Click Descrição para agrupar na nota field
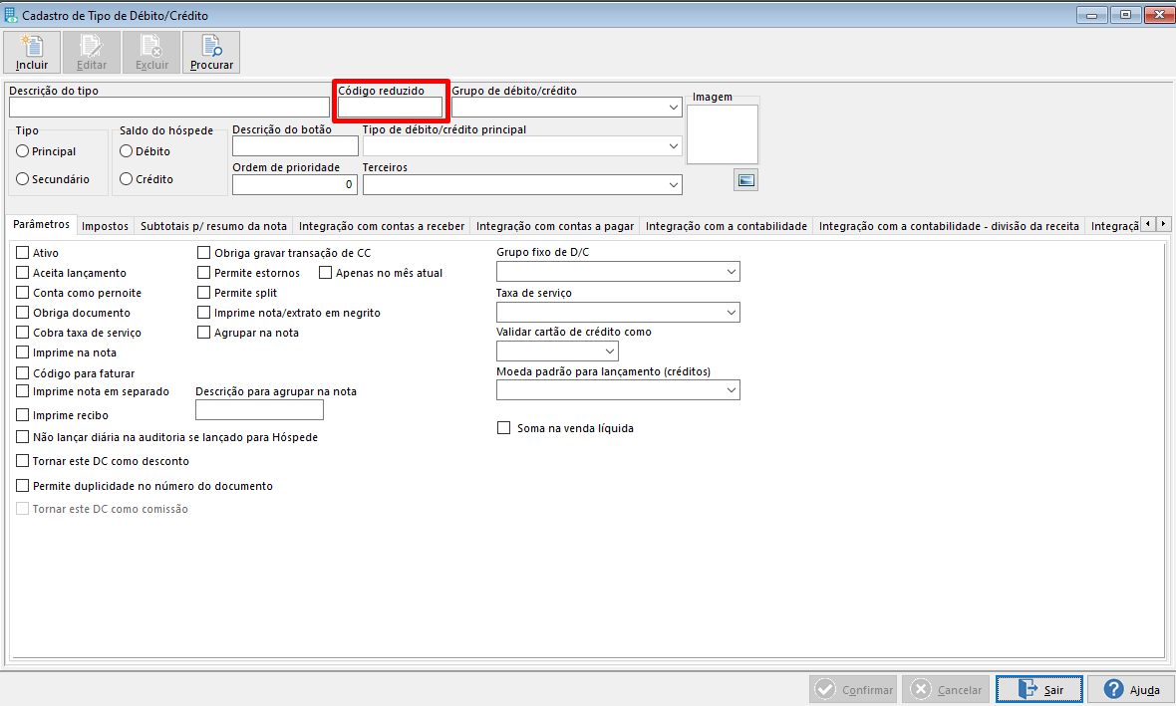This screenshot has width=1176, height=706. (259, 410)
